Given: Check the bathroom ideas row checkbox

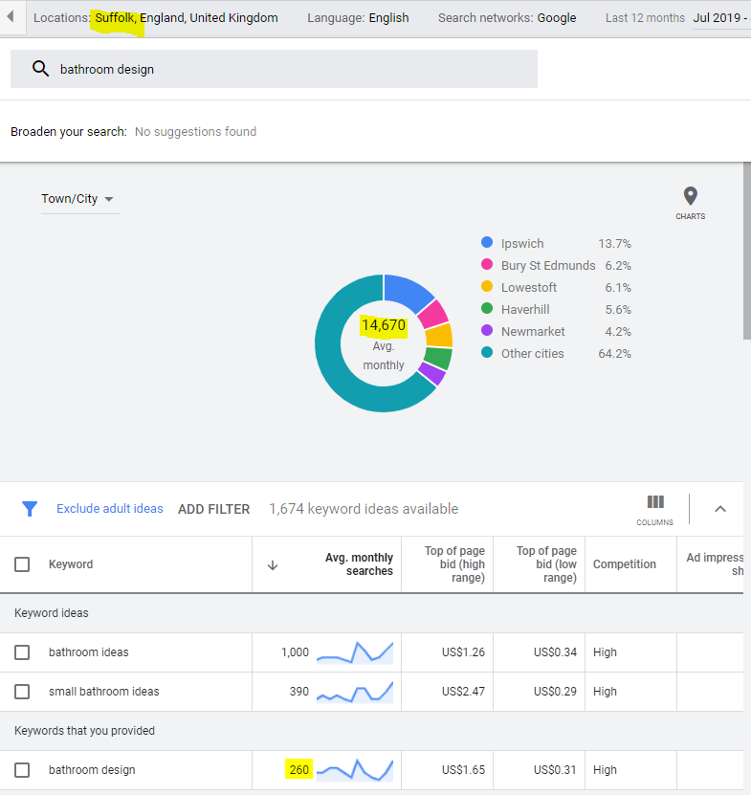Looking at the screenshot, I should click(22, 652).
